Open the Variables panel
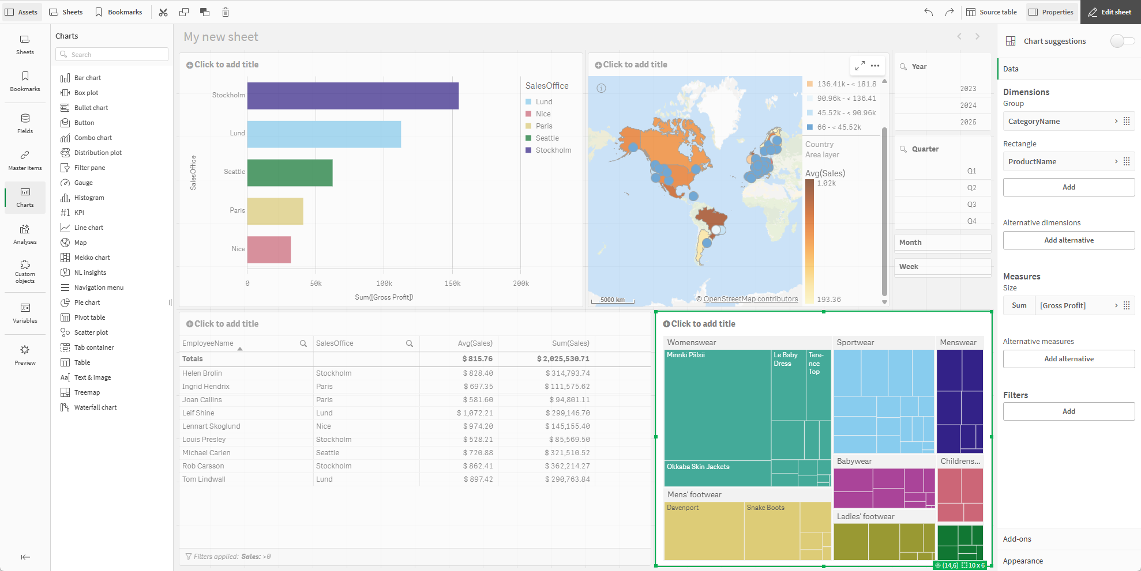1141x571 pixels. pyautogui.click(x=25, y=313)
